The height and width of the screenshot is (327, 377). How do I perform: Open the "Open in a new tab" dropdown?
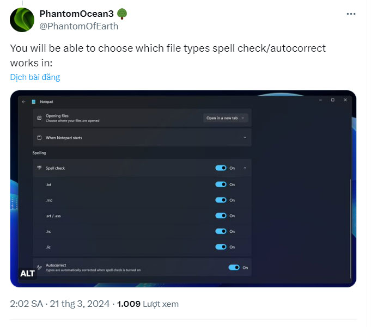point(226,118)
